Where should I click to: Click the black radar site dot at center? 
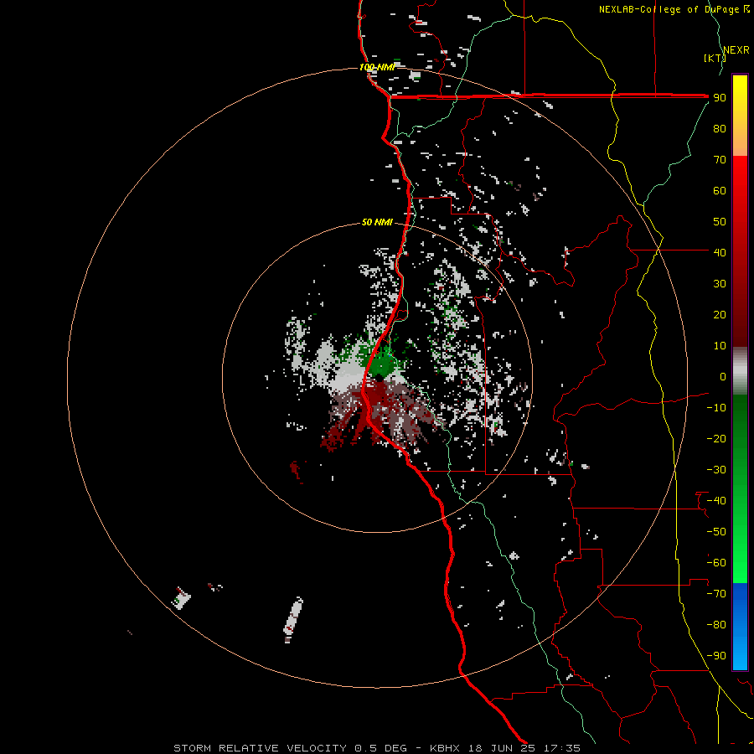pyautogui.click(x=379, y=378)
